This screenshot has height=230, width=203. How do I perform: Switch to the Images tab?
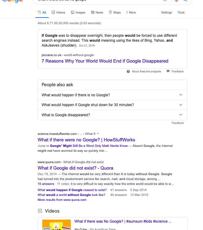click(78, 13)
